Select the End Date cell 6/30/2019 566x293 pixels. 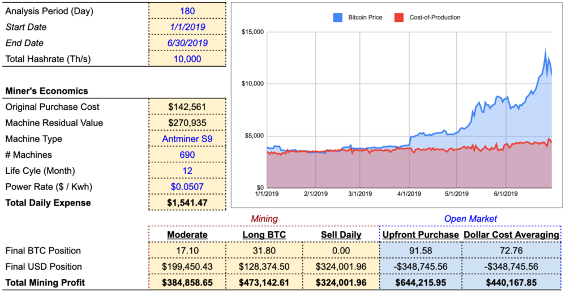pos(187,43)
